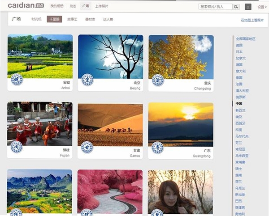Image resolution: width=269 pixels, height=216 pixels.
Task: Filter by 芬兰 in country list
Action: [239, 143]
